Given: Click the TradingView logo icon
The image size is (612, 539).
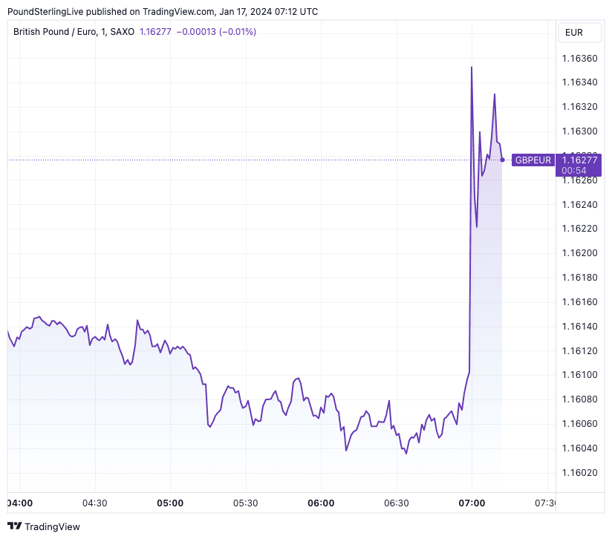Looking at the screenshot, I should (14, 526).
